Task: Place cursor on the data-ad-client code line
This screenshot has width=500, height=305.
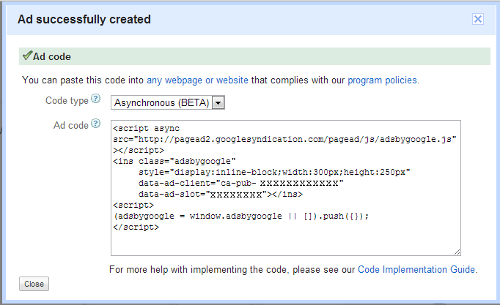Action: point(240,183)
